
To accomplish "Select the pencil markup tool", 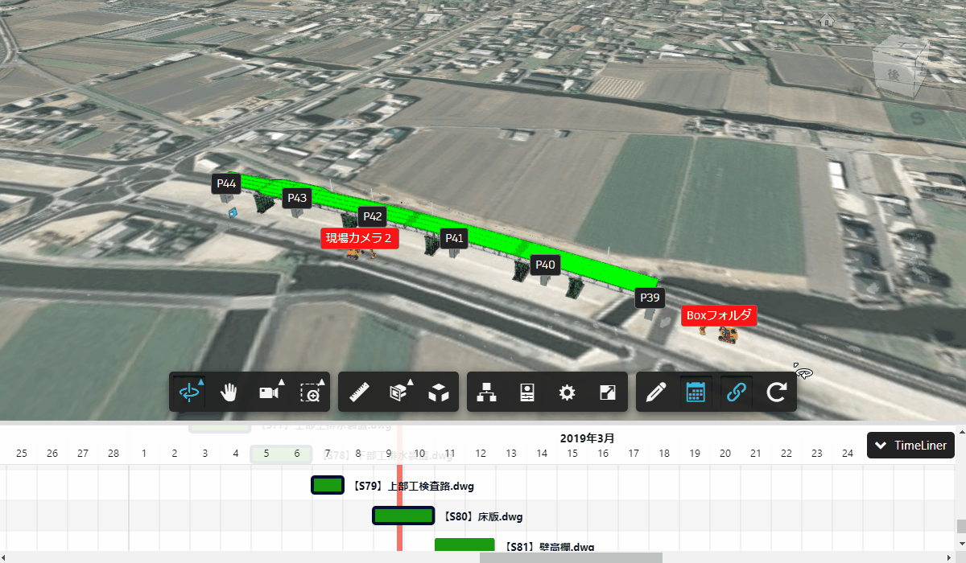I will point(656,392).
